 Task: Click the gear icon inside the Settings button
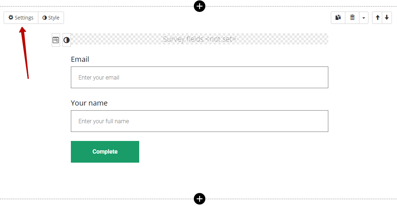click(11, 17)
